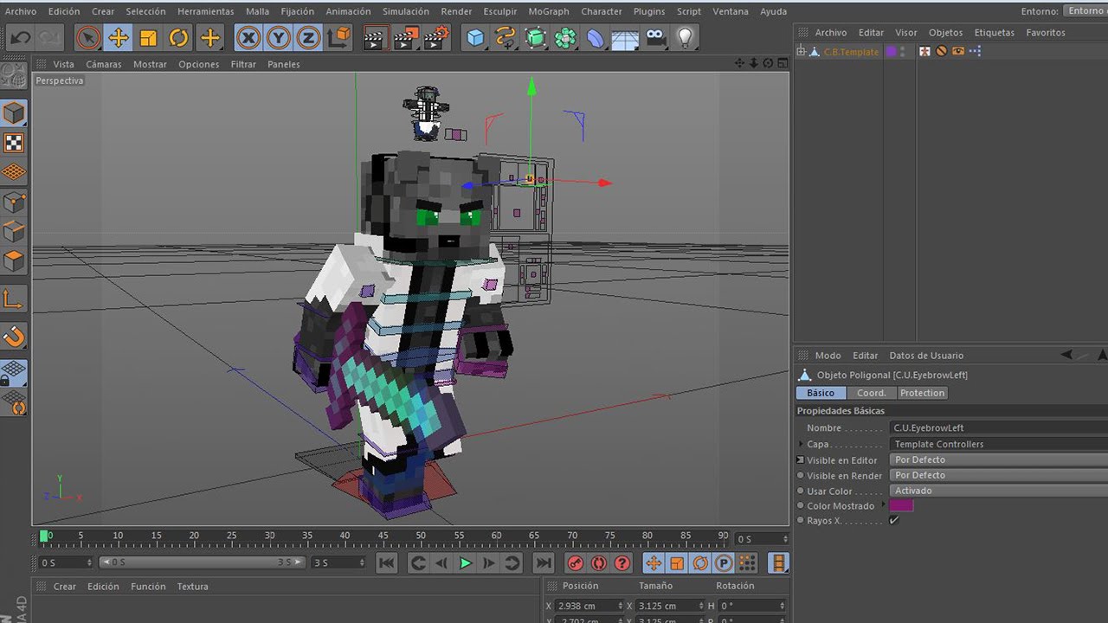Expand the Capa layer arrow
This screenshot has width=1108, height=623.
(x=800, y=444)
